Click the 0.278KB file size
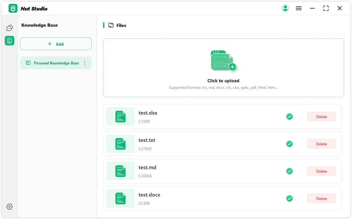Screen dimensions: 352x219 point(145,149)
